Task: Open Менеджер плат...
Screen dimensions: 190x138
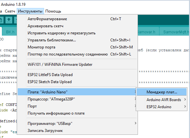Action: tap(161, 92)
